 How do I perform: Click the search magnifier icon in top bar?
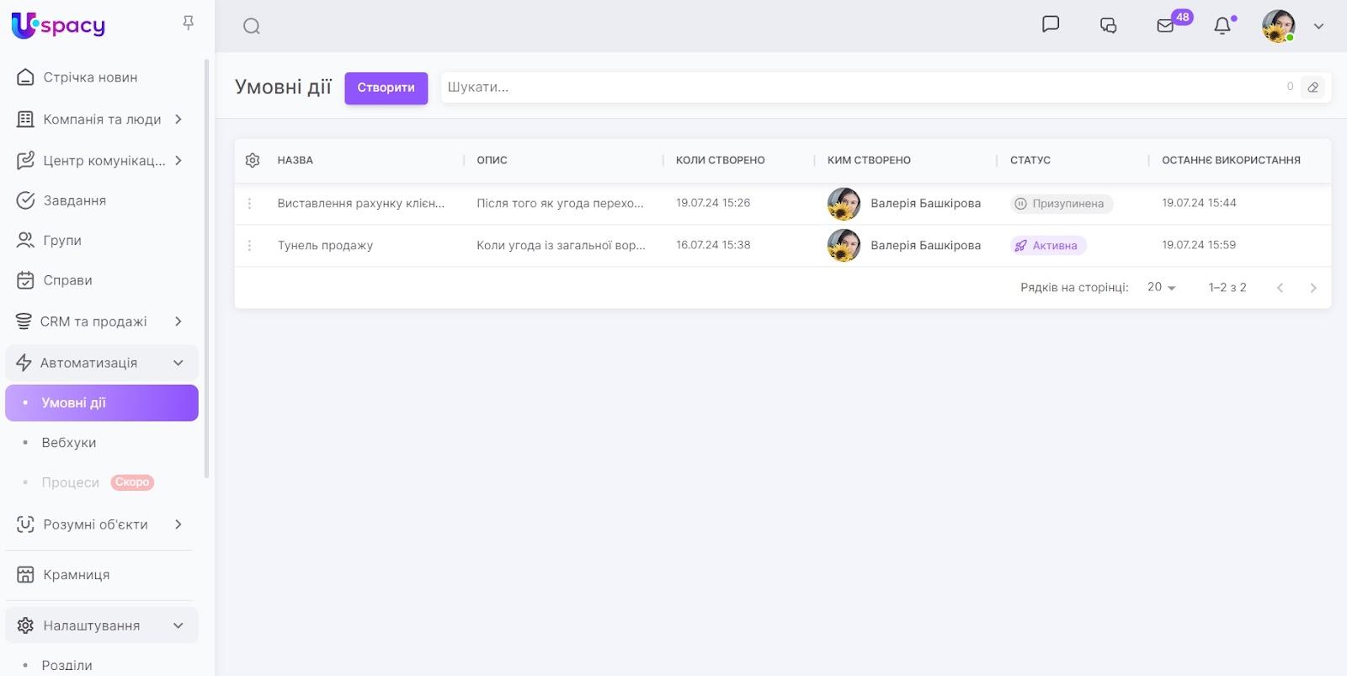click(251, 26)
